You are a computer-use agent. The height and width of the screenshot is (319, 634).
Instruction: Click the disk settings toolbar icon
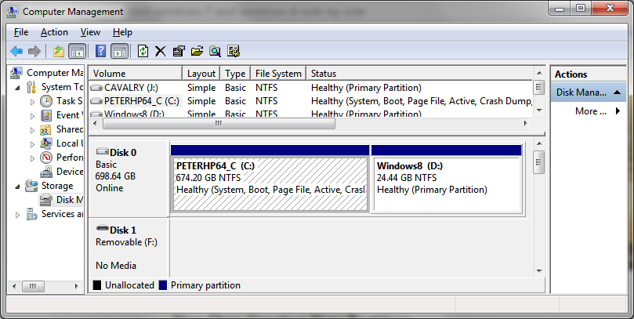pos(234,52)
